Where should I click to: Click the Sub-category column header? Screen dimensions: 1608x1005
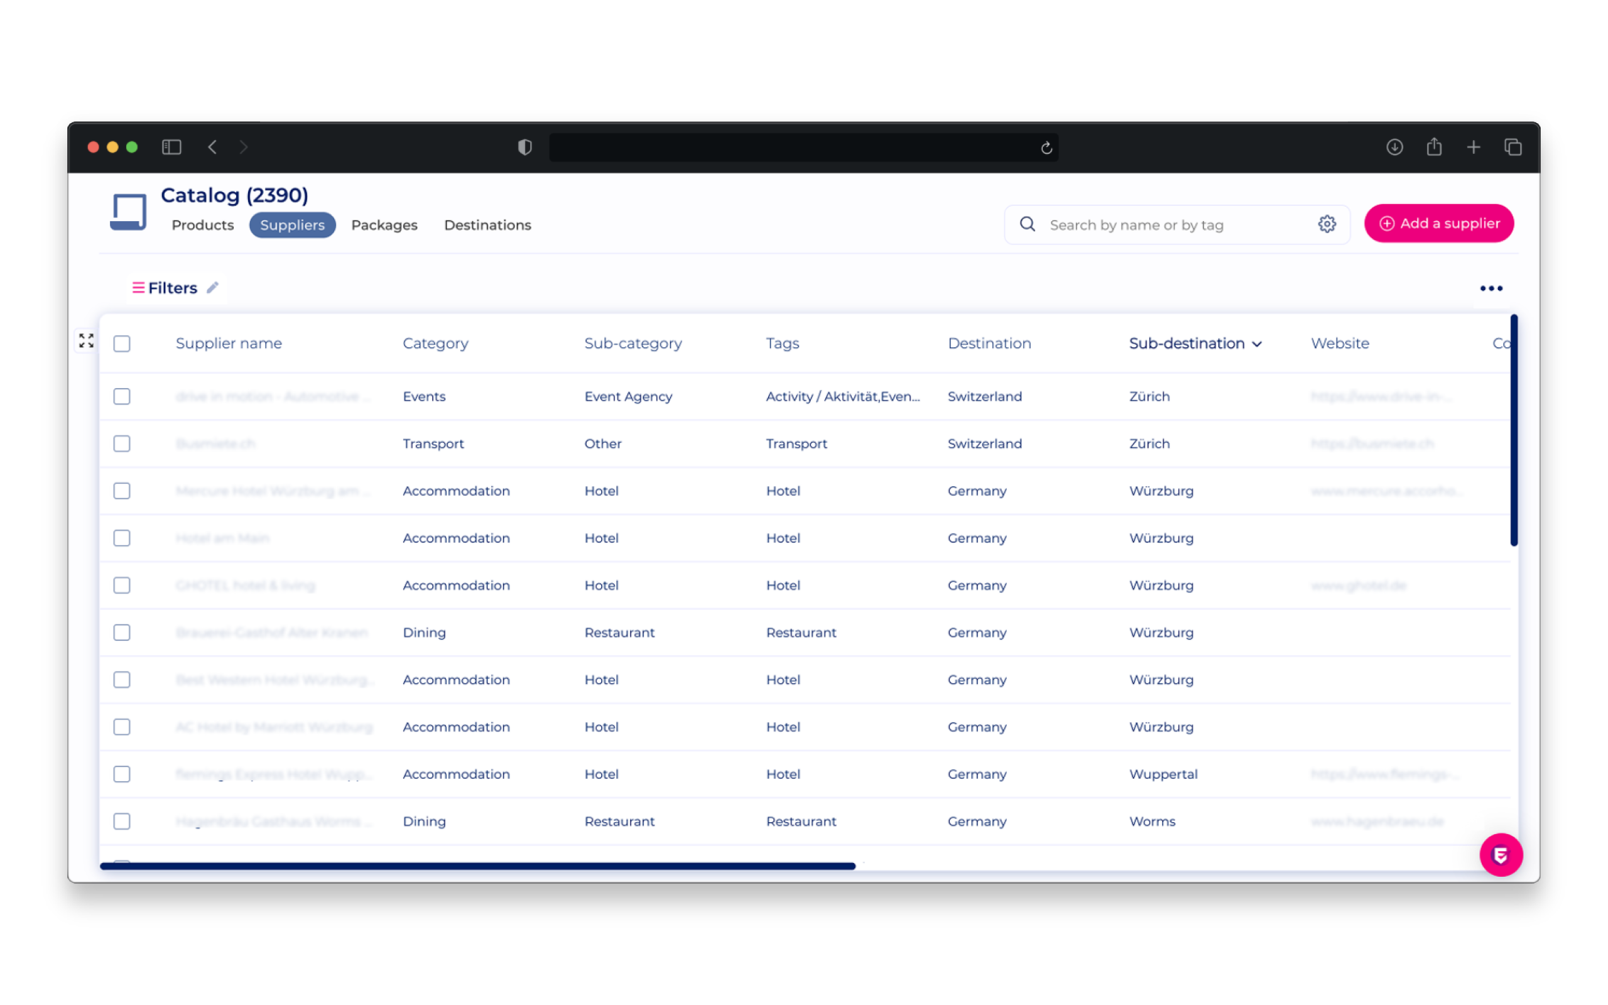(x=633, y=343)
